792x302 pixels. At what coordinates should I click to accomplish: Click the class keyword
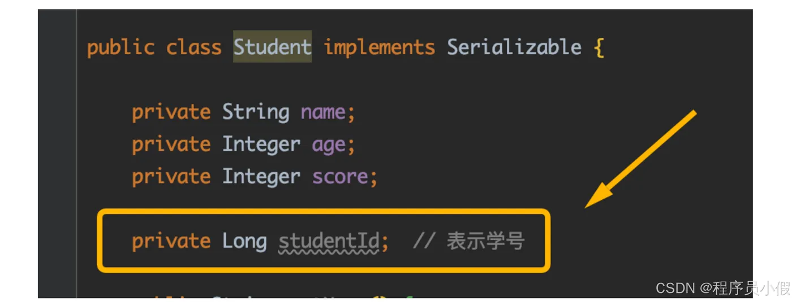[x=193, y=47]
